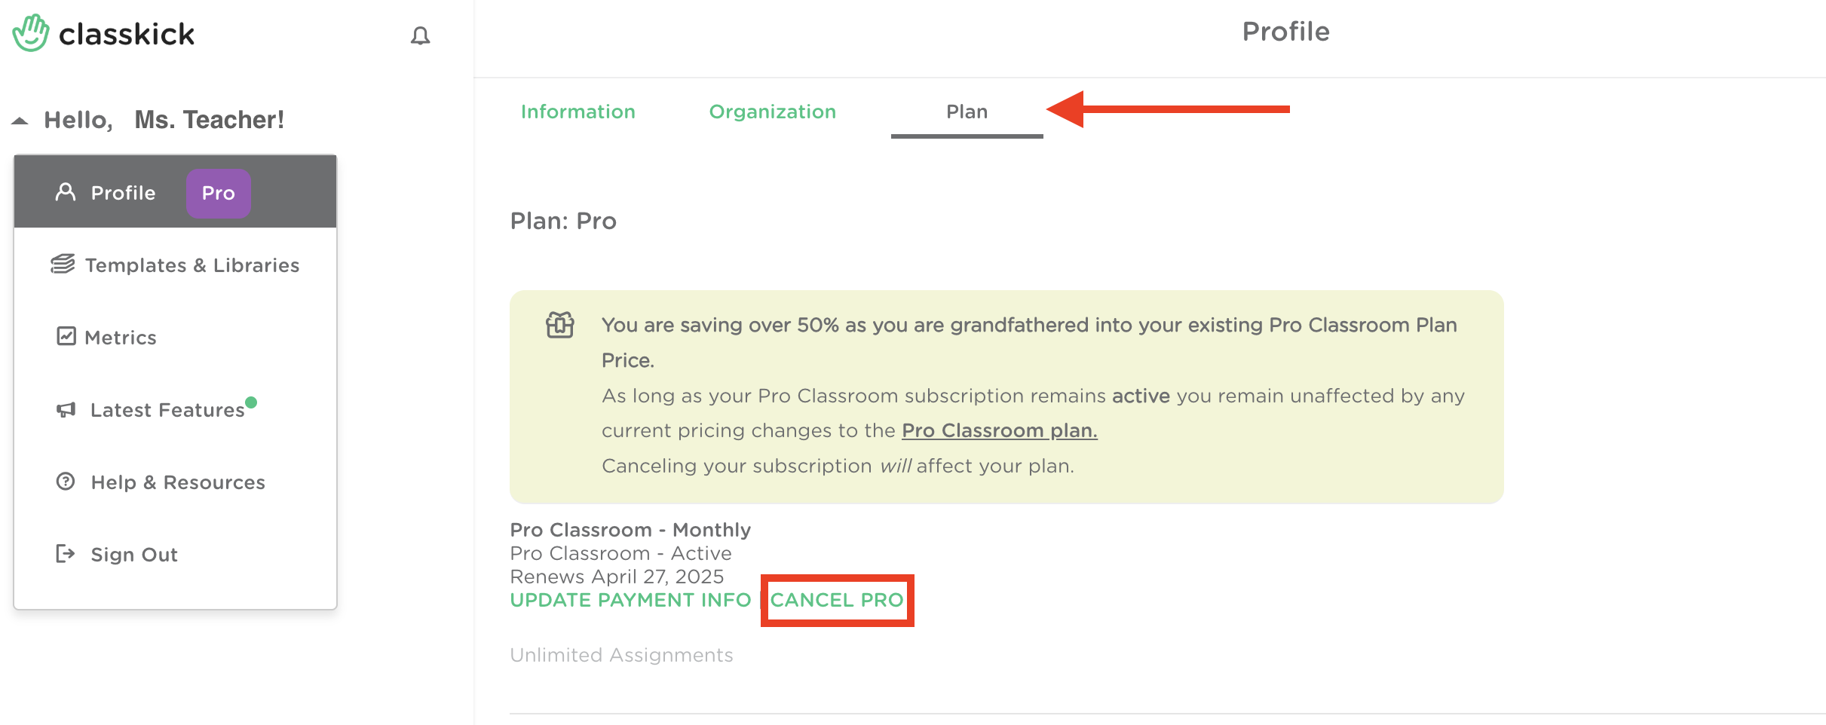The width and height of the screenshot is (1826, 725).
Task: Click Update Payment Info link
Action: pyautogui.click(x=631, y=600)
